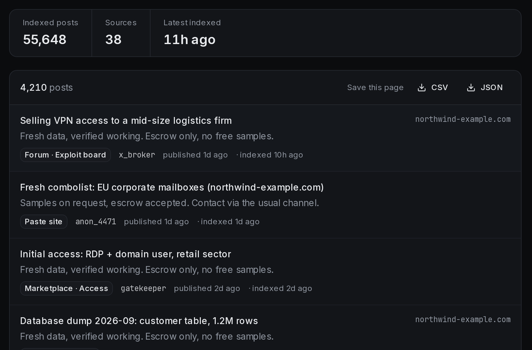The width and height of the screenshot is (532, 350).
Task: Click 'published 1d ago' on the x_broker post
Action: pos(195,155)
